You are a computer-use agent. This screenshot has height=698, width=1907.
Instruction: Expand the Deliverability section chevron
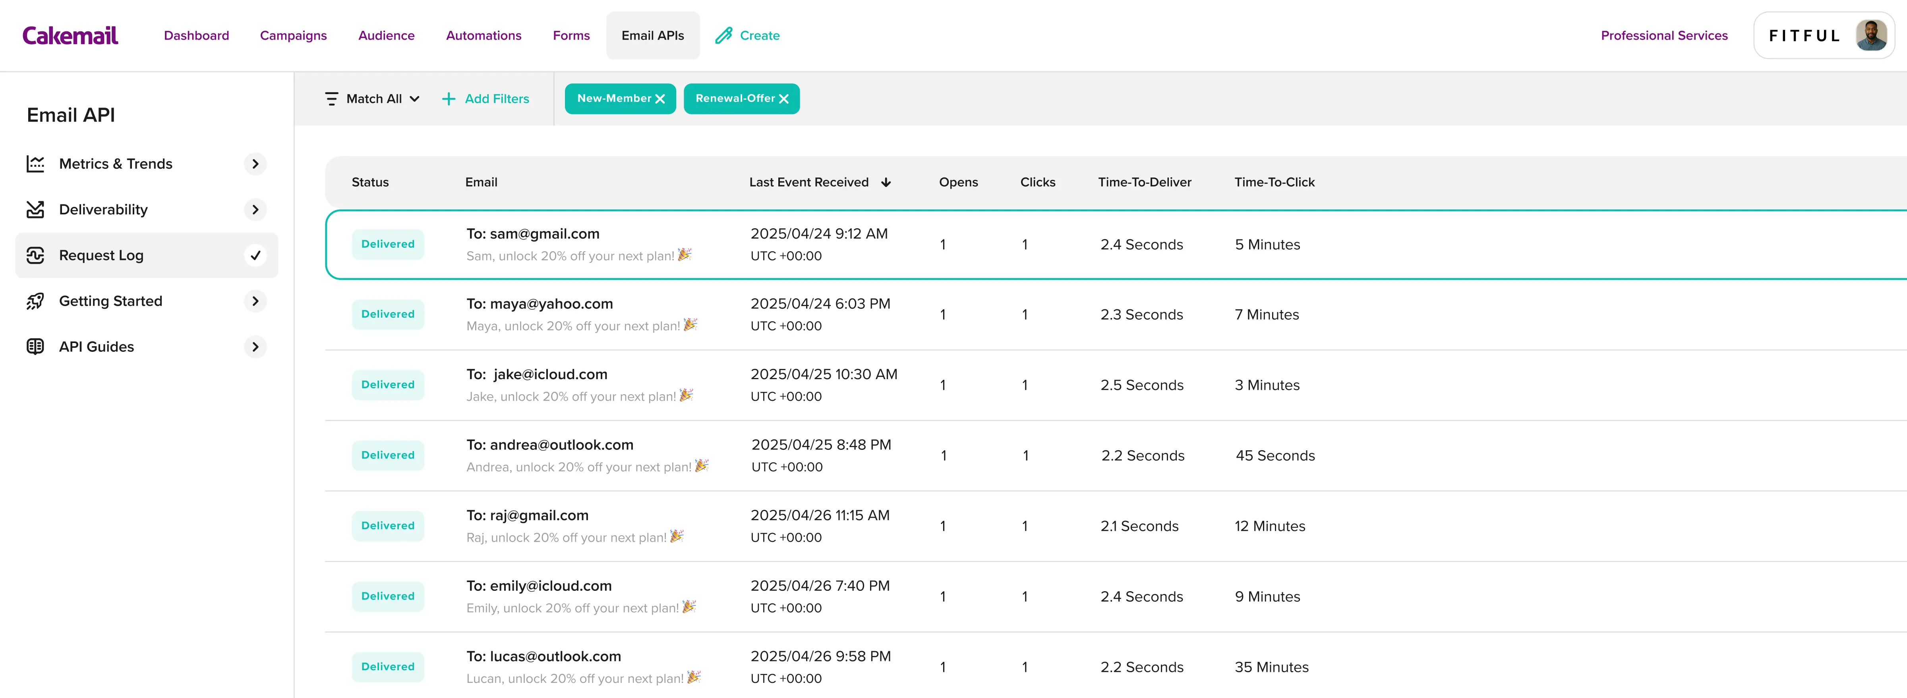pos(255,210)
